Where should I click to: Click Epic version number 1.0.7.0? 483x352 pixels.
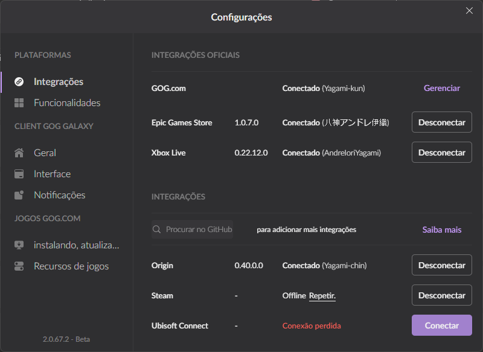coord(246,123)
